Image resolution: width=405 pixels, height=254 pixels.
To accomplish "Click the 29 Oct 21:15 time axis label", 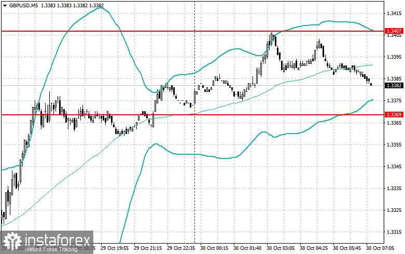I will point(148,248).
